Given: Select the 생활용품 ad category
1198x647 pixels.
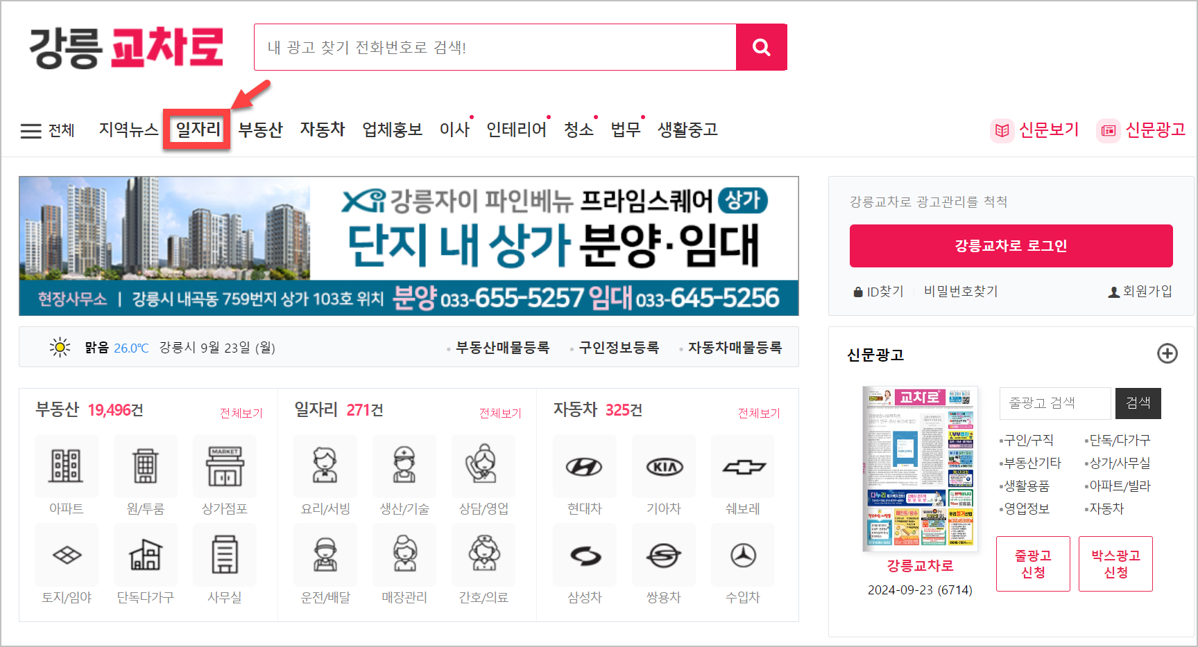Looking at the screenshot, I should point(1026,486).
